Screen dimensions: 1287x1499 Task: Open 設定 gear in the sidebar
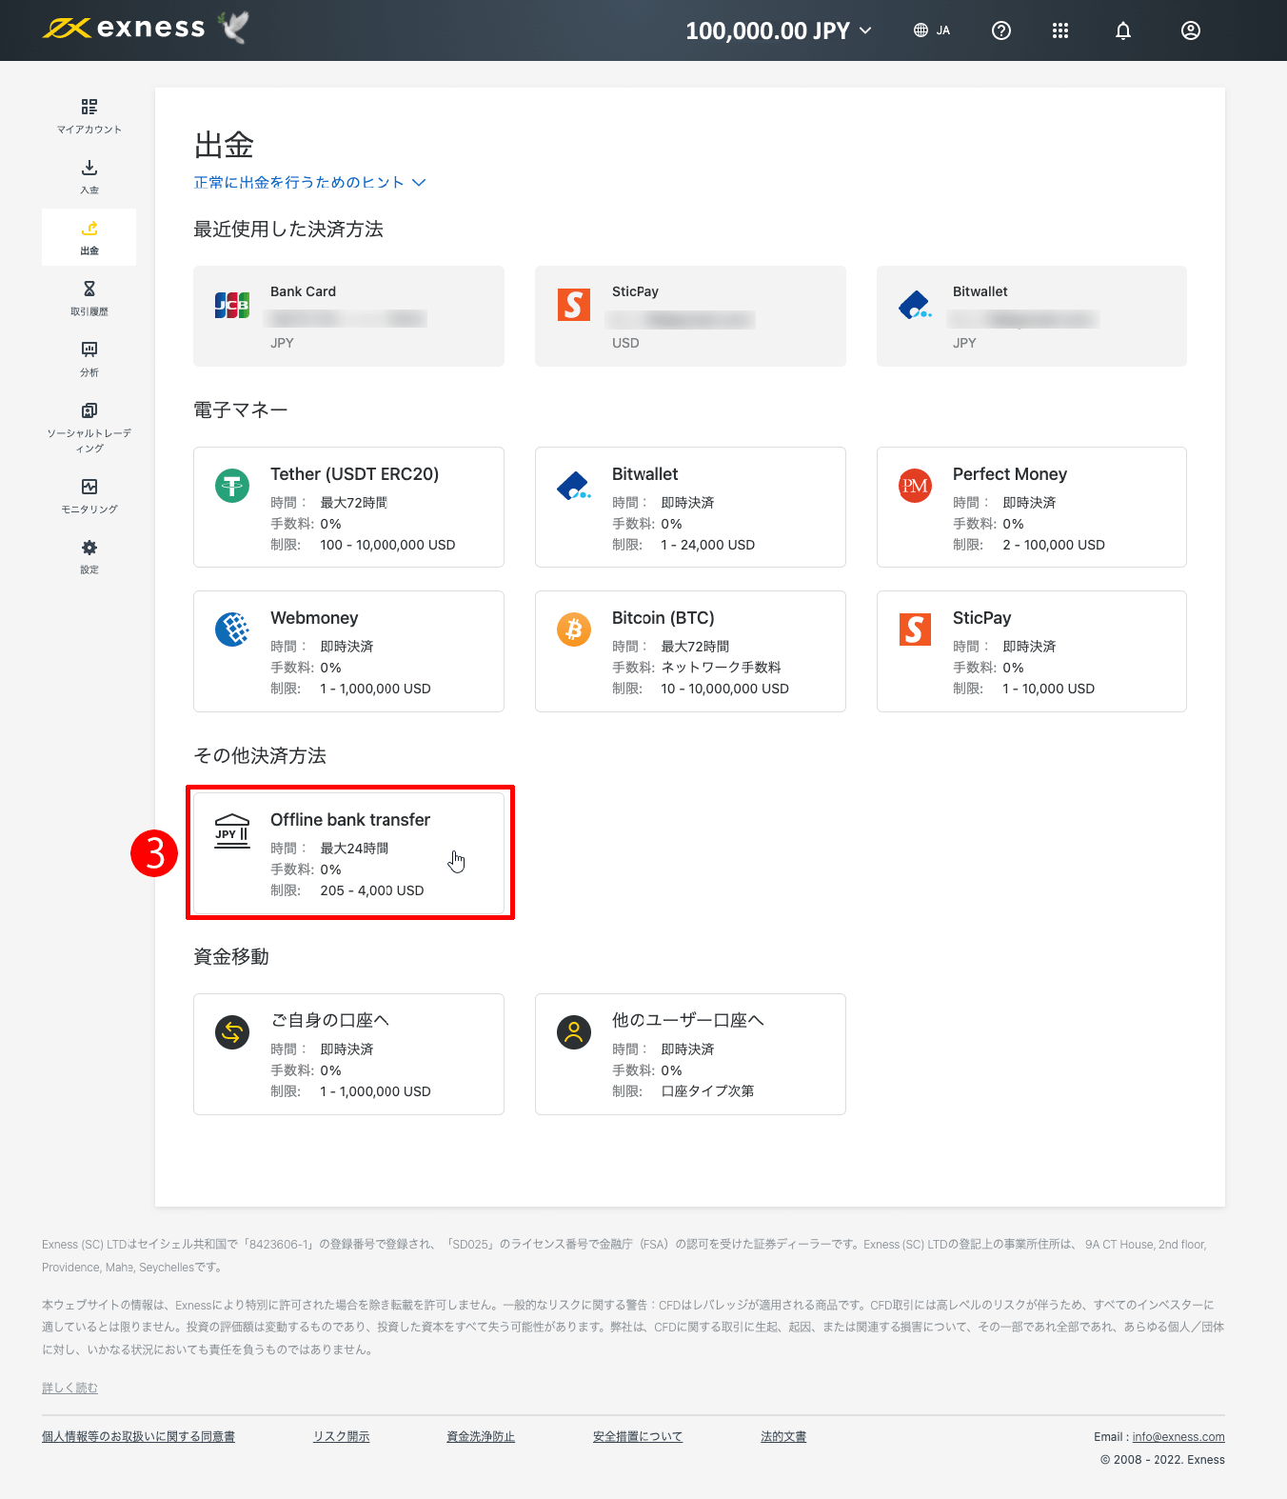[89, 557]
